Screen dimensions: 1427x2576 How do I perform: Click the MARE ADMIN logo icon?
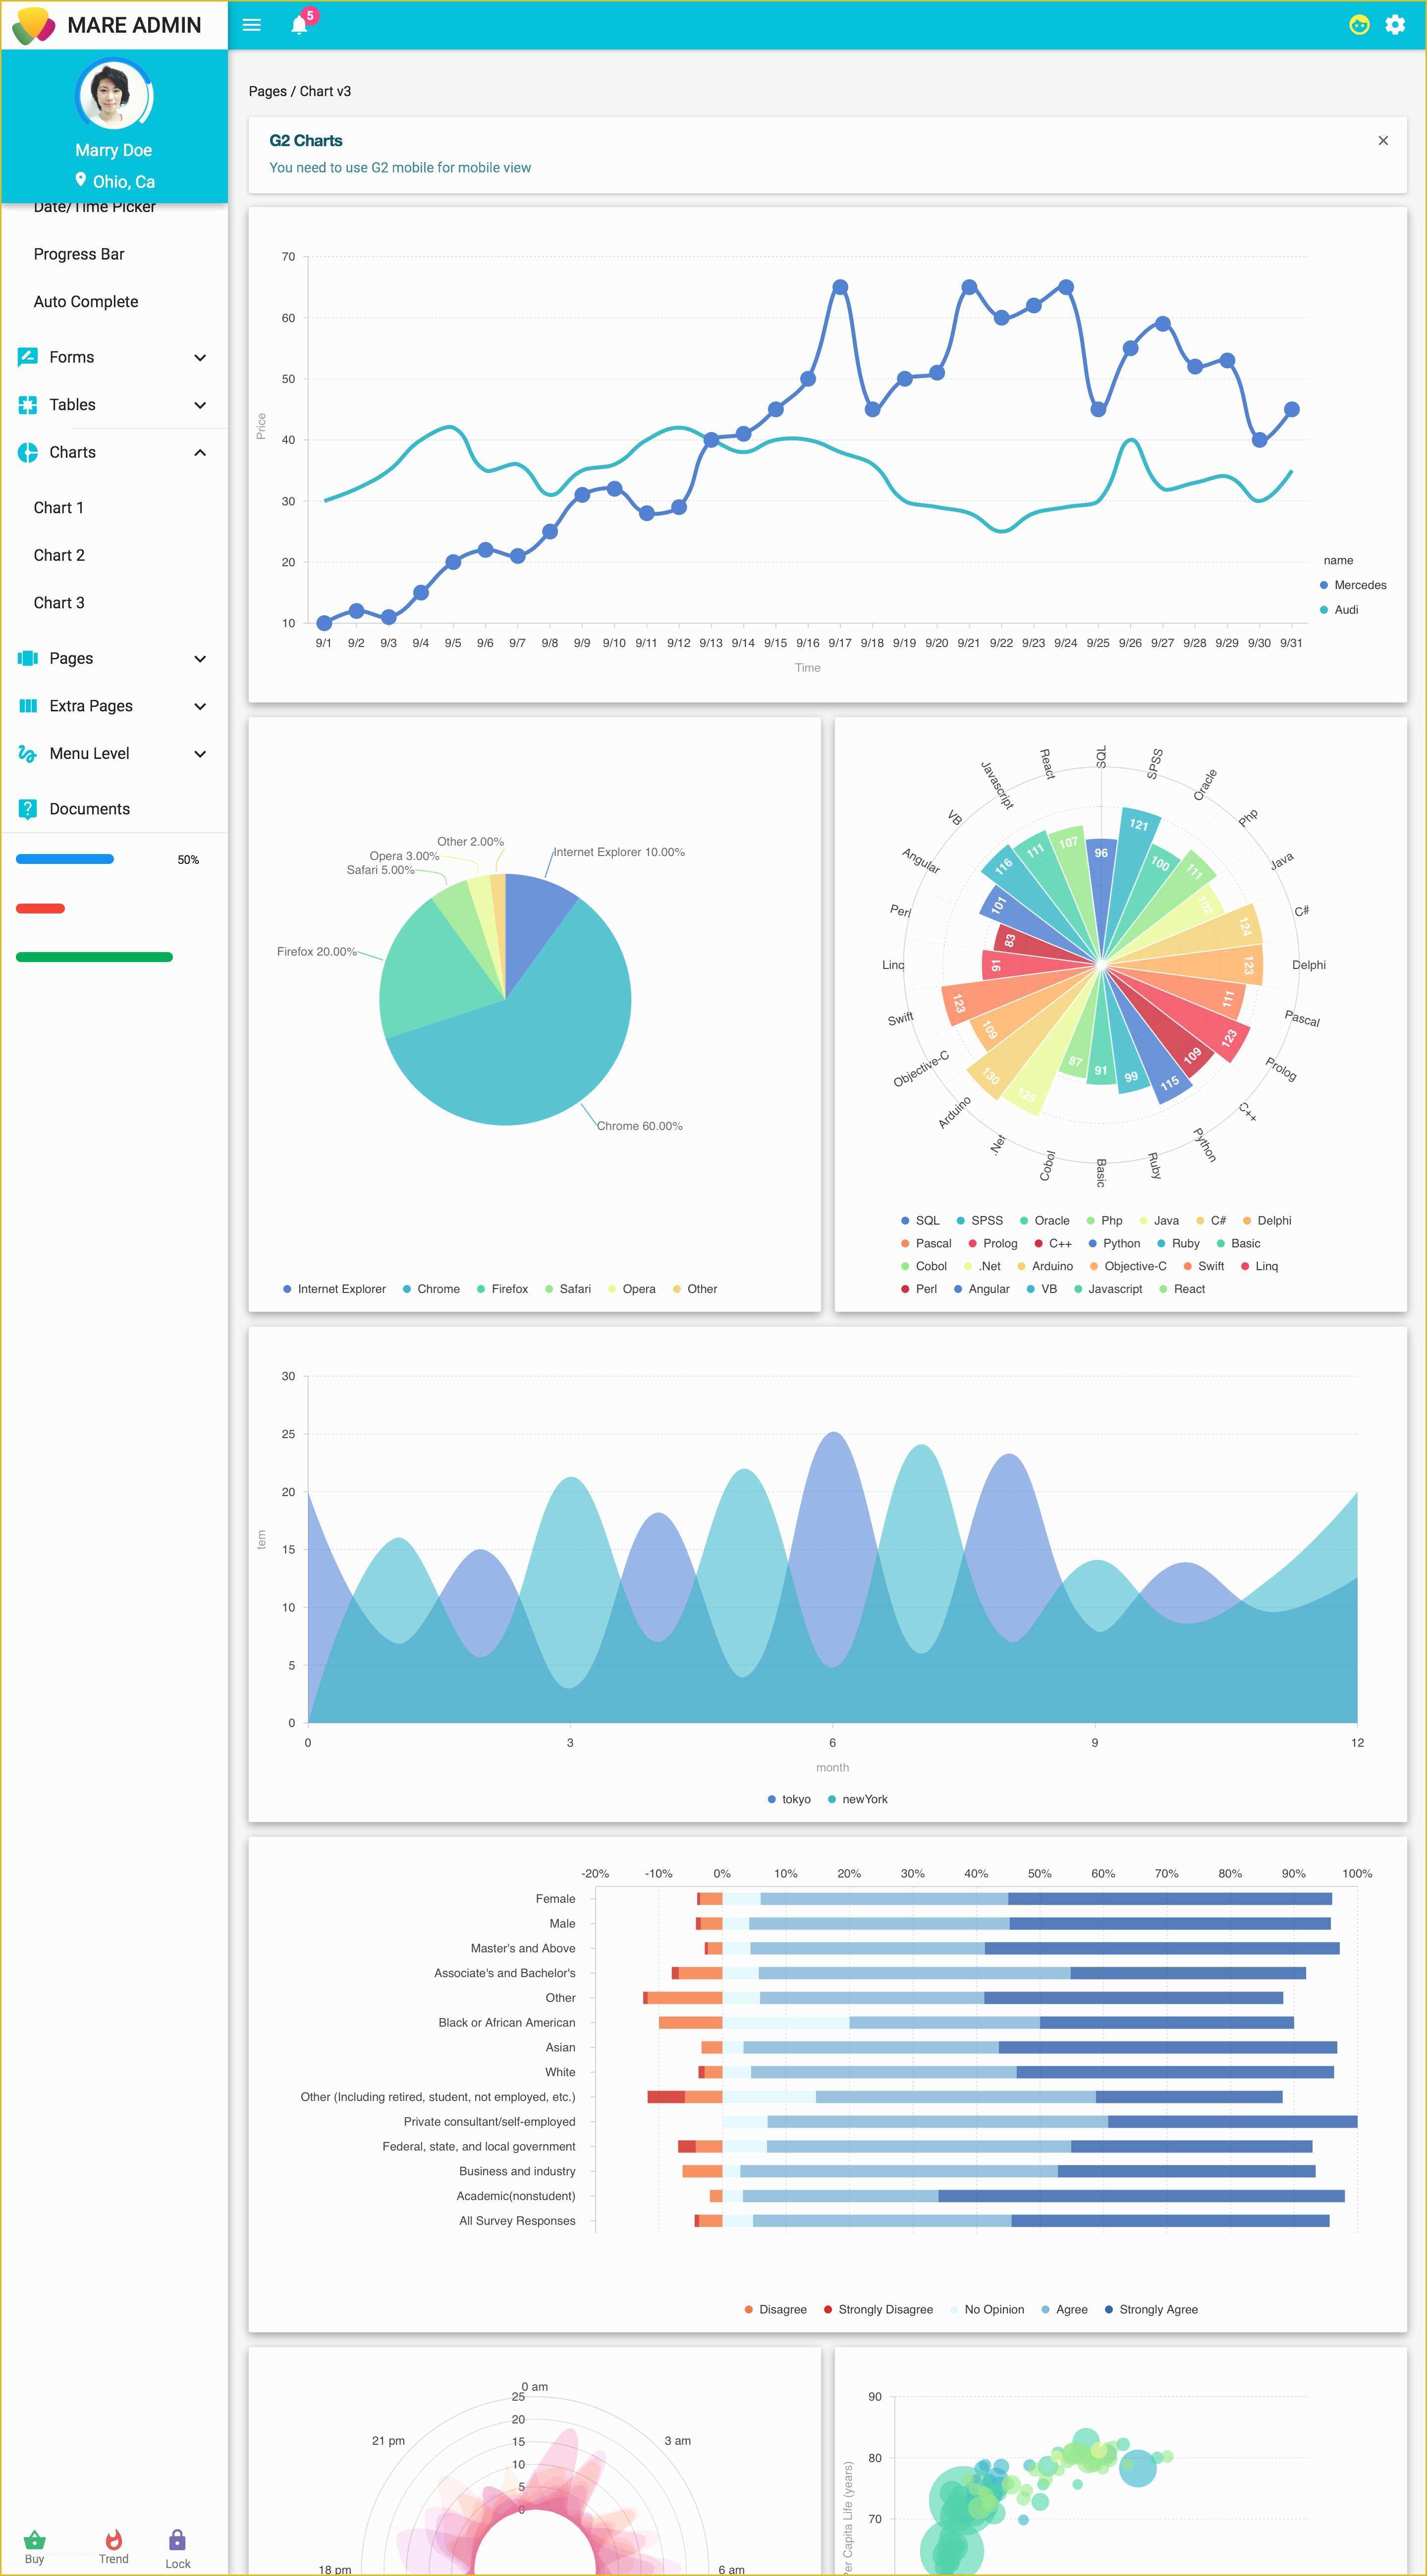pos(33,25)
